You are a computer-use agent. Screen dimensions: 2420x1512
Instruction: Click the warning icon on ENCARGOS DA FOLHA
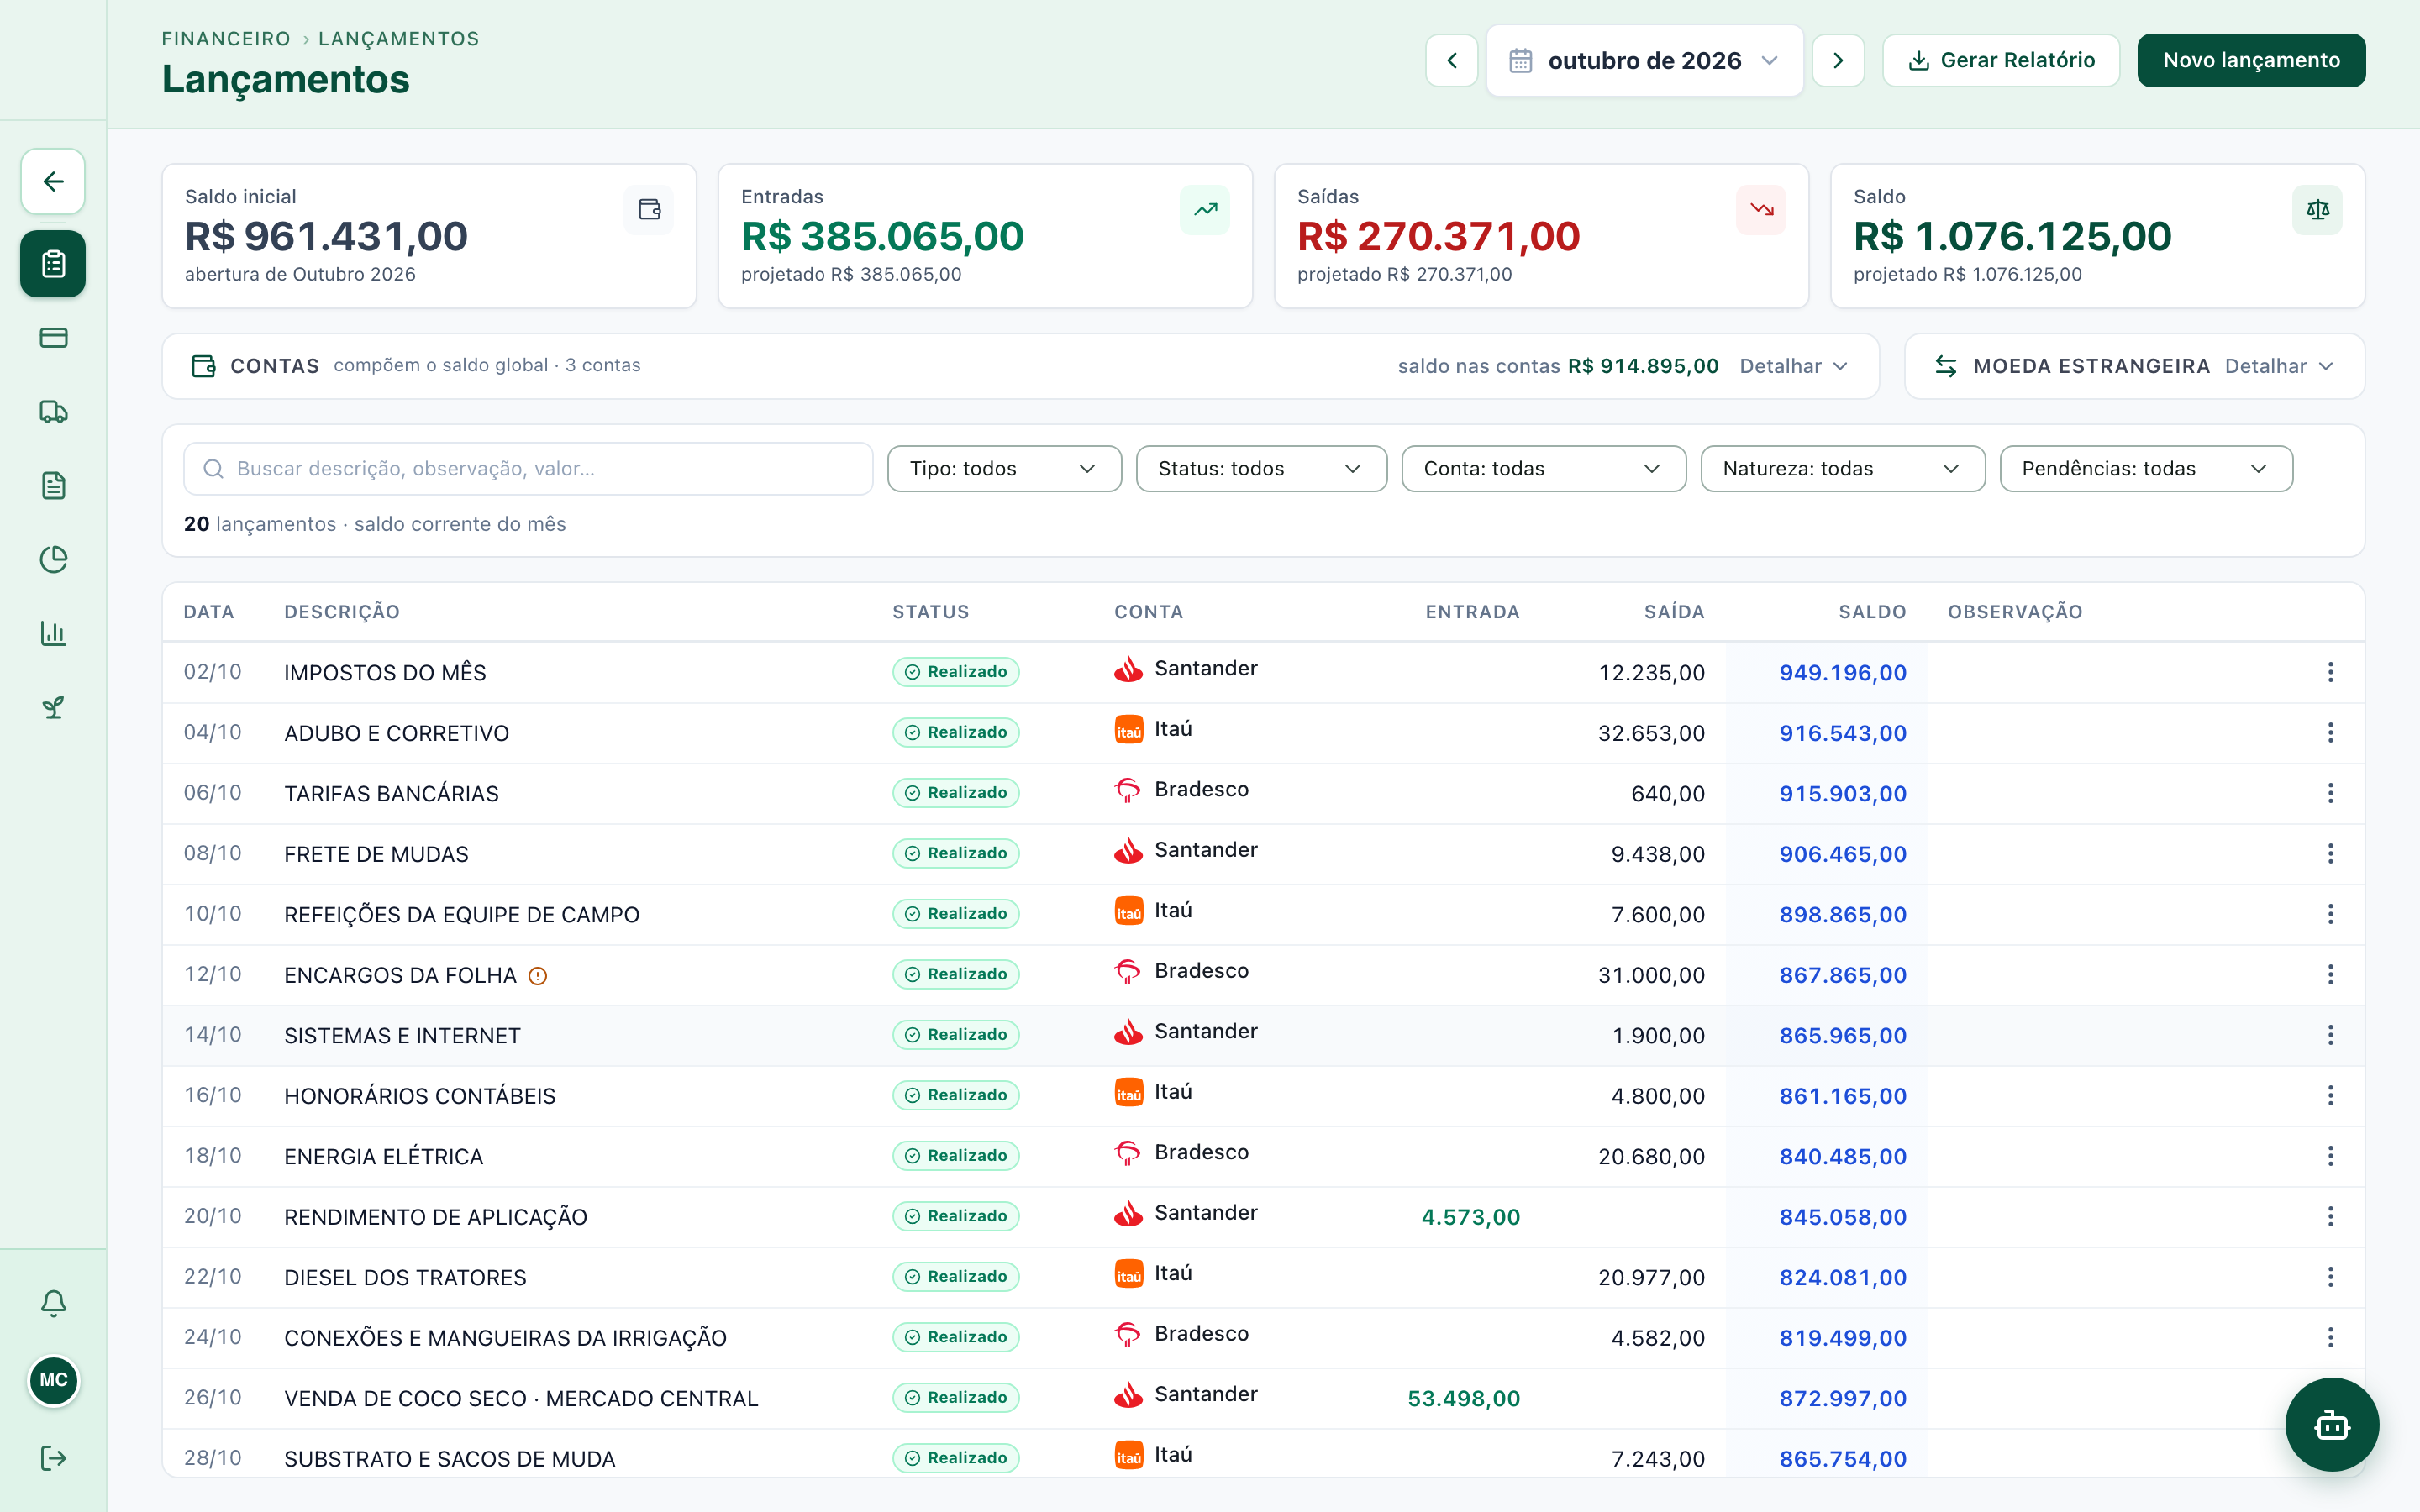coord(538,976)
